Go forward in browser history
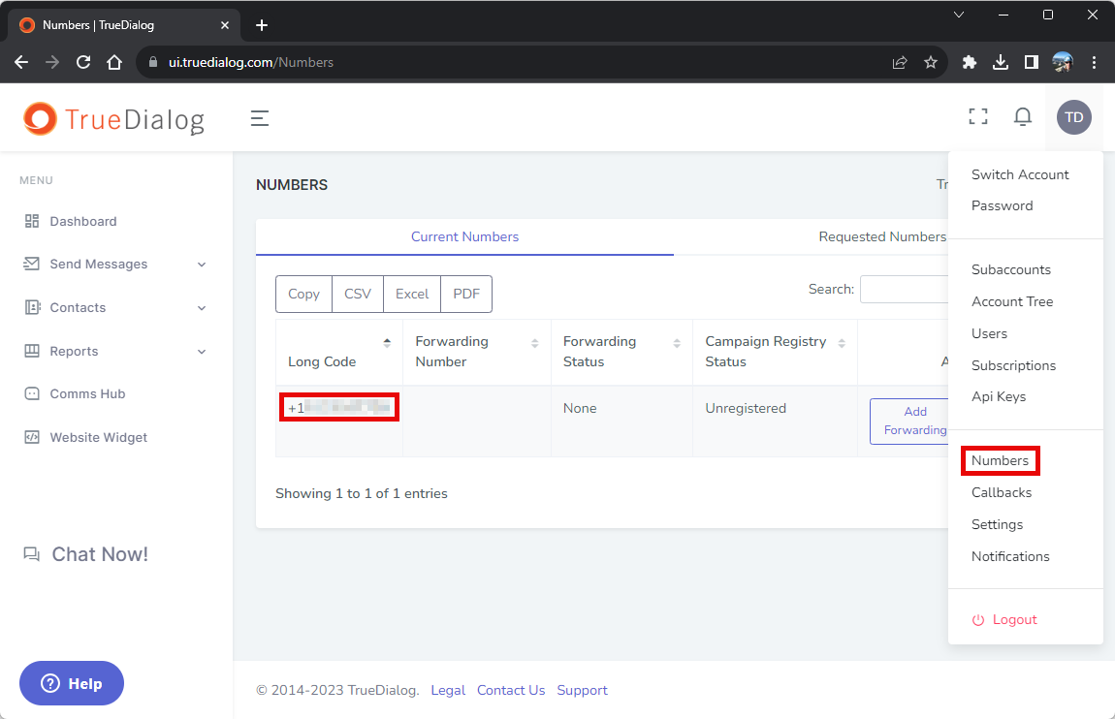The width and height of the screenshot is (1115, 719). (x=52, y=63)
